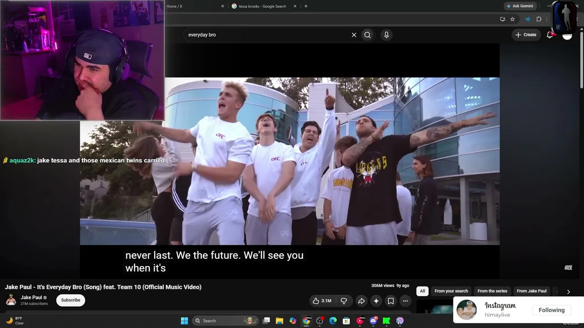Image resolution: width=584 pixels, height=328 pixels.
Task: Click the video title text
Action: (103, 287)
